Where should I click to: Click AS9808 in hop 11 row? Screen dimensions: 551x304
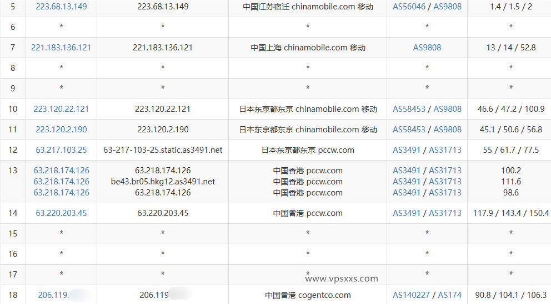(x=447, y=130)
